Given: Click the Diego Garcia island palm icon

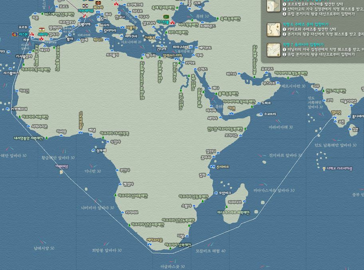Looking at the screenshot, I should 324,169.
